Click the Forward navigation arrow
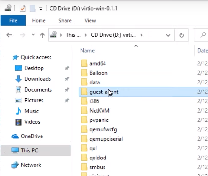 [x=22, y=35]
